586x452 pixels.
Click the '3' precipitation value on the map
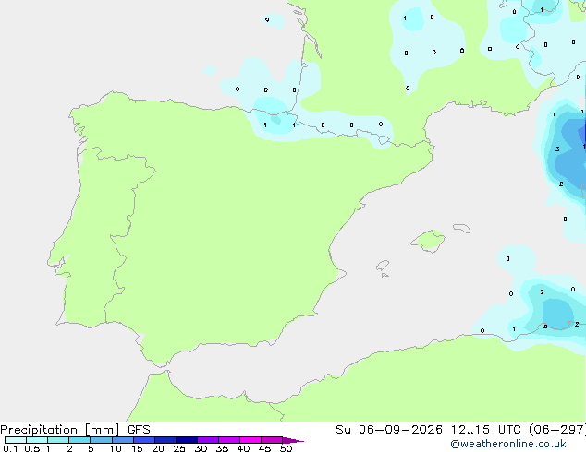(557, 149)
